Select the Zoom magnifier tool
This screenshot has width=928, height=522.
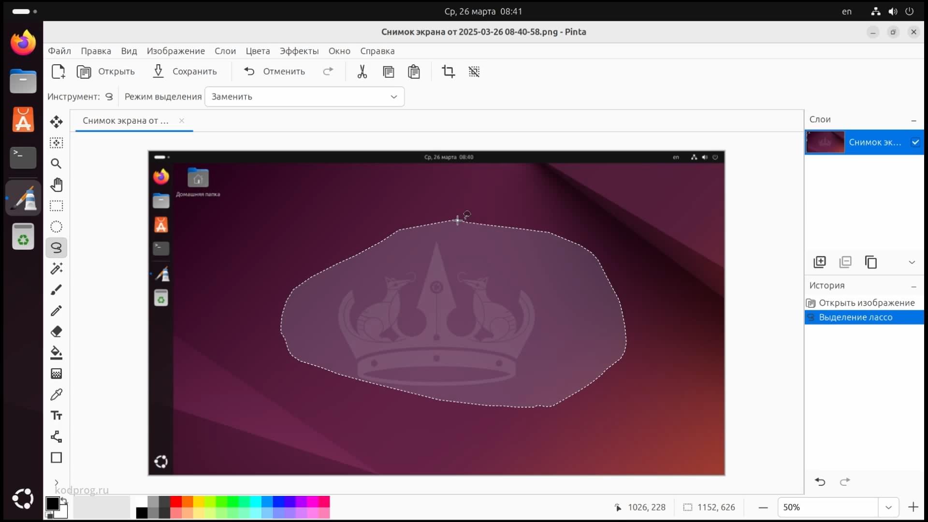coord(56,164)
